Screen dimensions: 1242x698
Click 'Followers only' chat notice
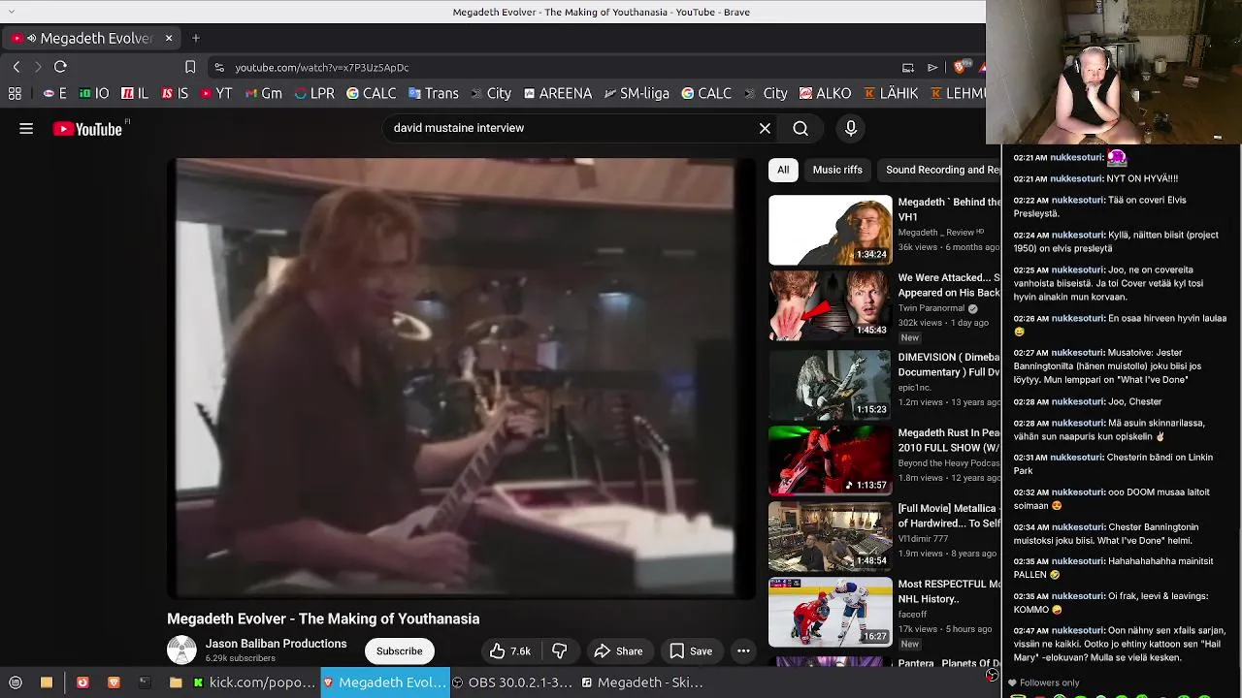(1049, 682)
